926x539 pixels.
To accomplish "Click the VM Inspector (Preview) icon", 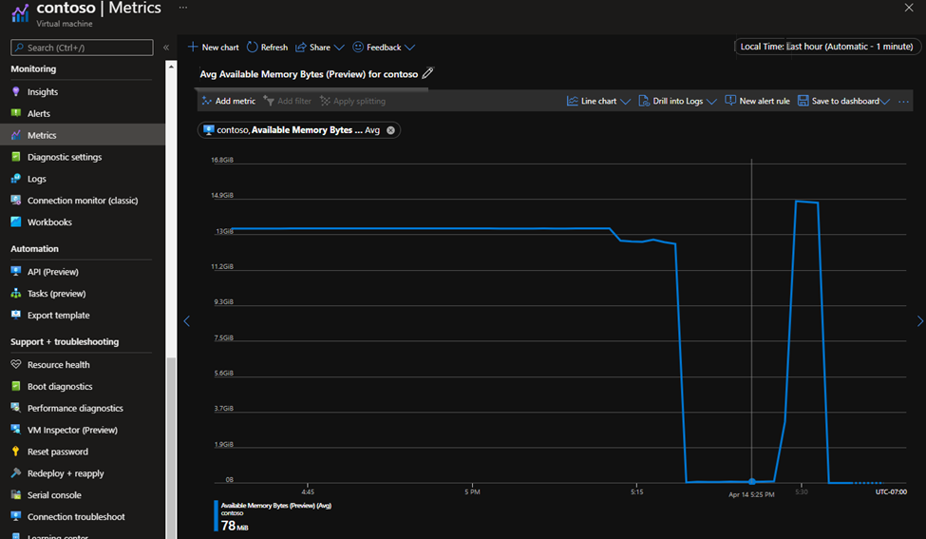I will [16, 430].
